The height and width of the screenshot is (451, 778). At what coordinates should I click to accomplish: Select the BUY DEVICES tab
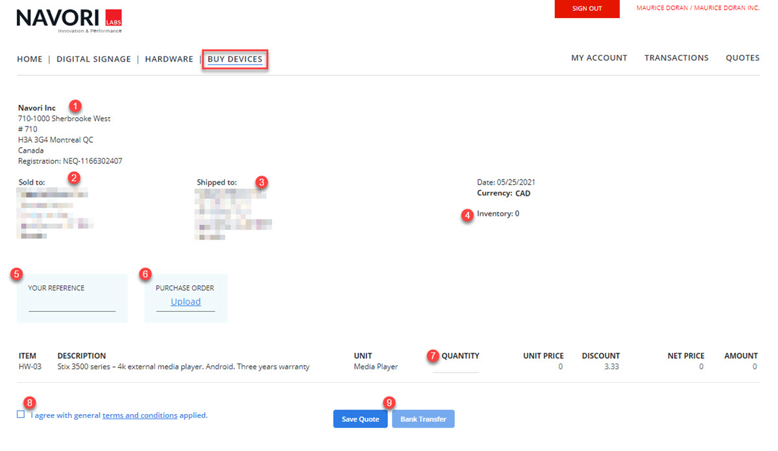(x=235, y=59)
